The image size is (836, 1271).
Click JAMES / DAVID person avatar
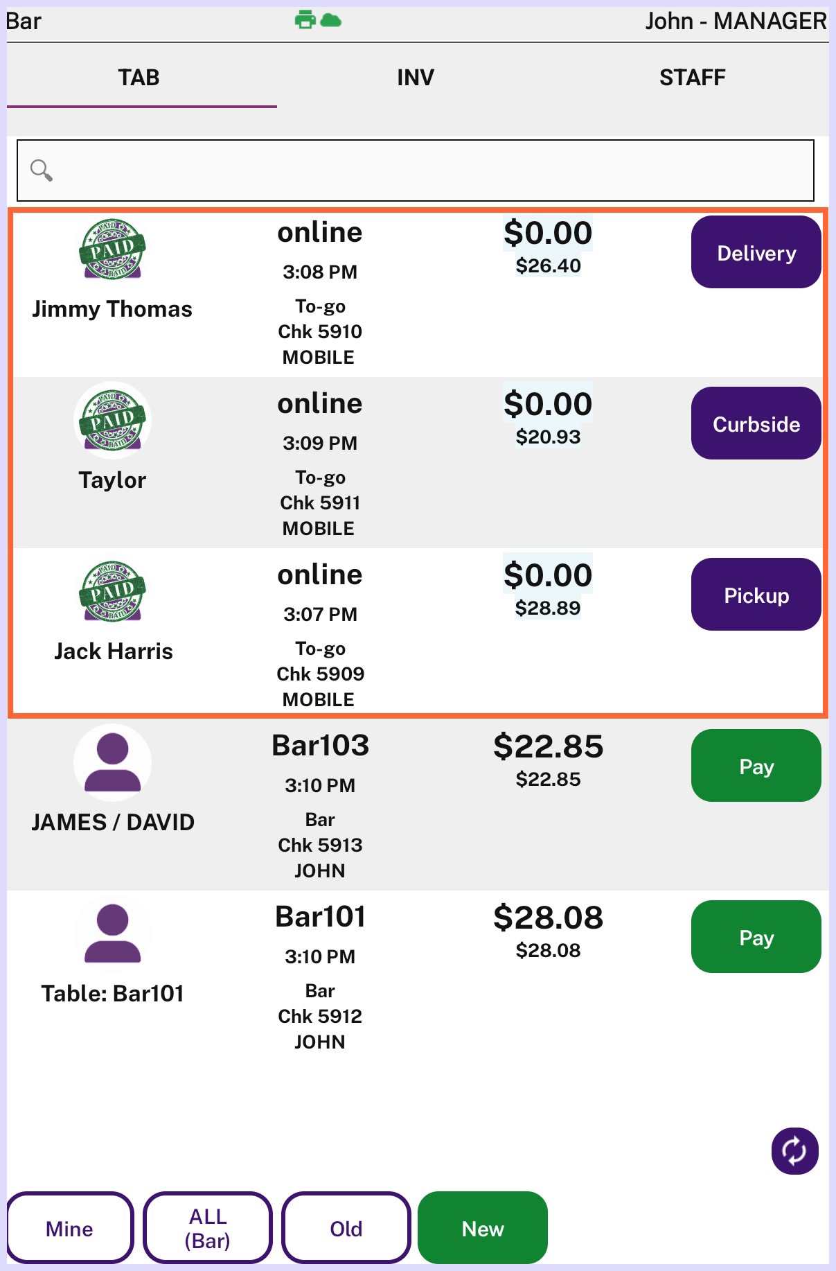pyautogui.click(x=112, y=762)
